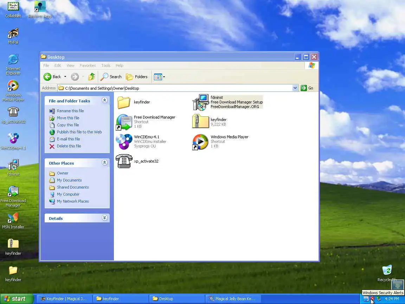Open My Network Places link
The height and width of the screenshot is (304, 405).
point(73,201)
